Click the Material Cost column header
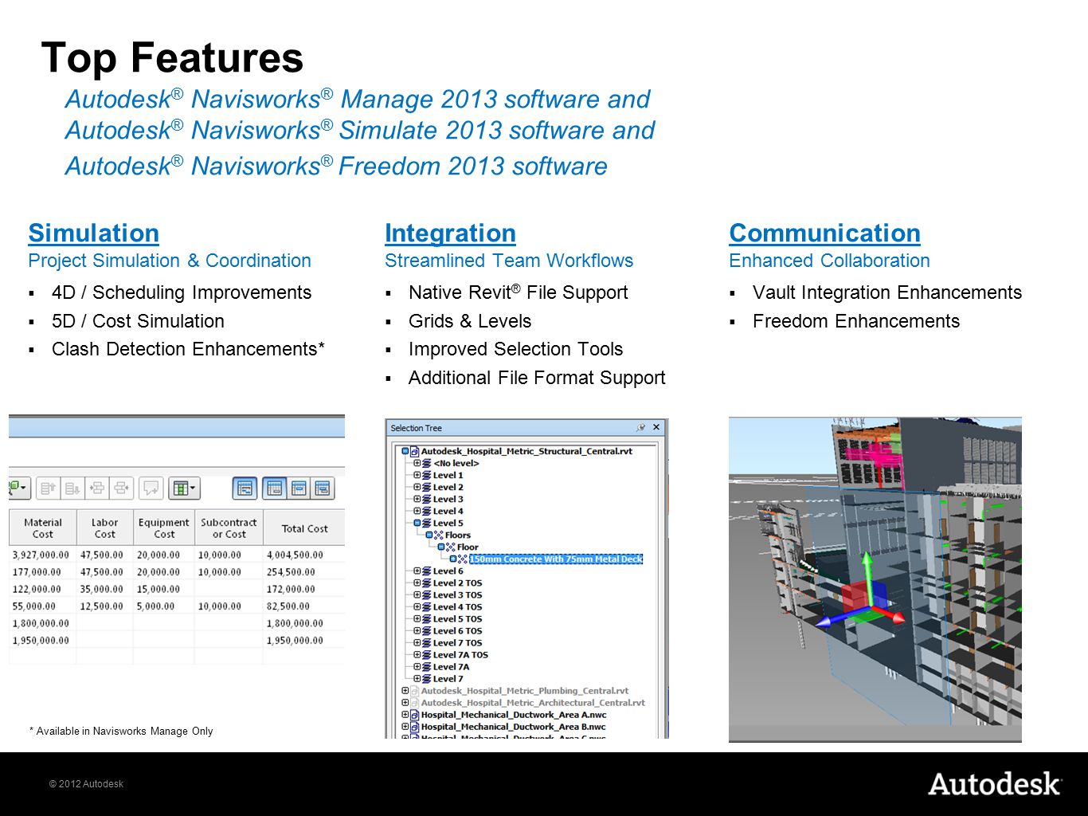The image size is (1088, 816). click(43, 528)
